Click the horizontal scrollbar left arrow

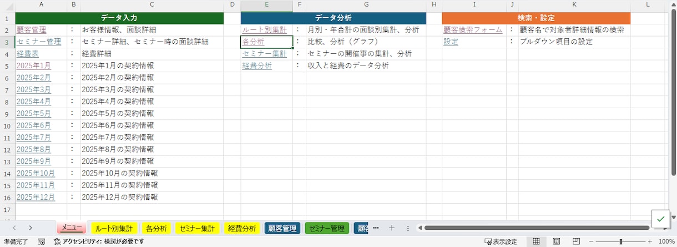click(420, 228)
